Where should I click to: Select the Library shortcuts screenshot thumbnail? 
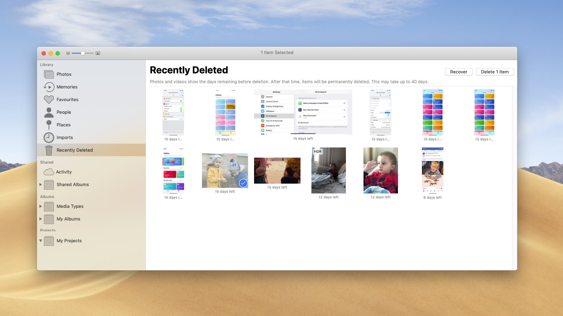pos(225,112)
